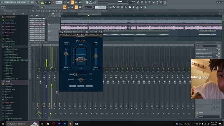The height and width of the screenshot is (126, 224).
Task: Open RCompressor Presets menu
Action: (92, 32)
